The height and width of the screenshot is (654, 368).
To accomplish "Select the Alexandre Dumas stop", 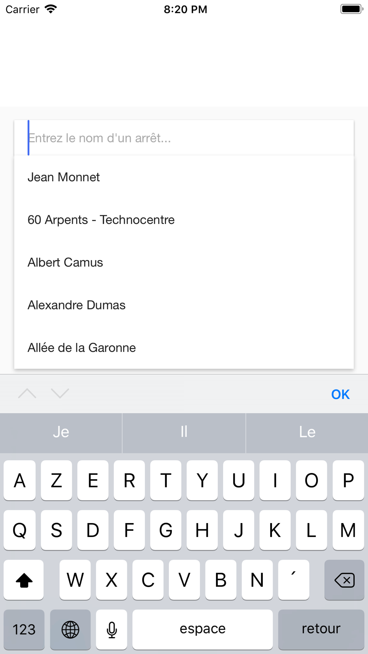I will point(77,305).
